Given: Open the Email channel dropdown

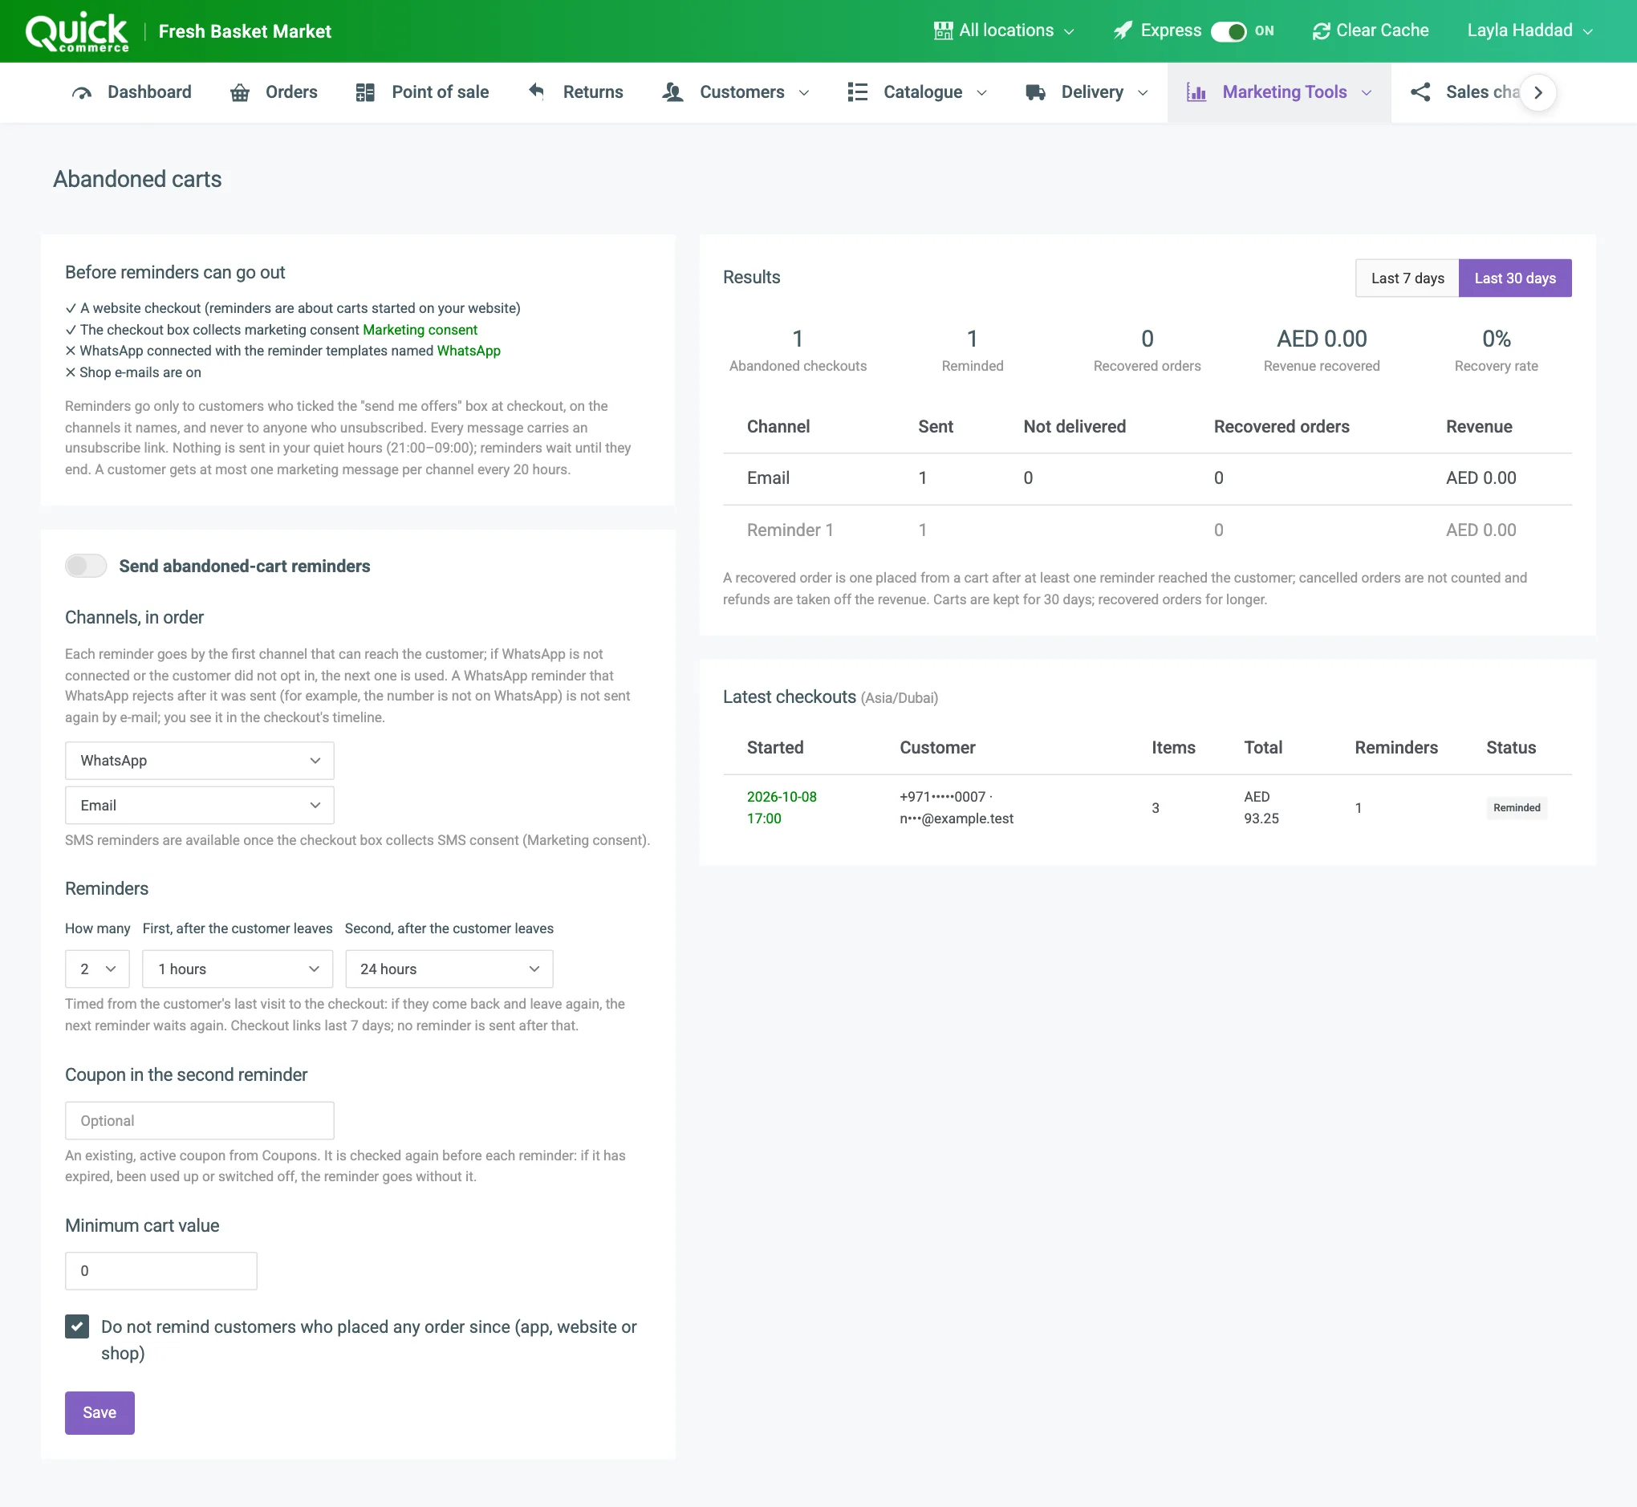Looking at the screenshot, I should [200, 806].
